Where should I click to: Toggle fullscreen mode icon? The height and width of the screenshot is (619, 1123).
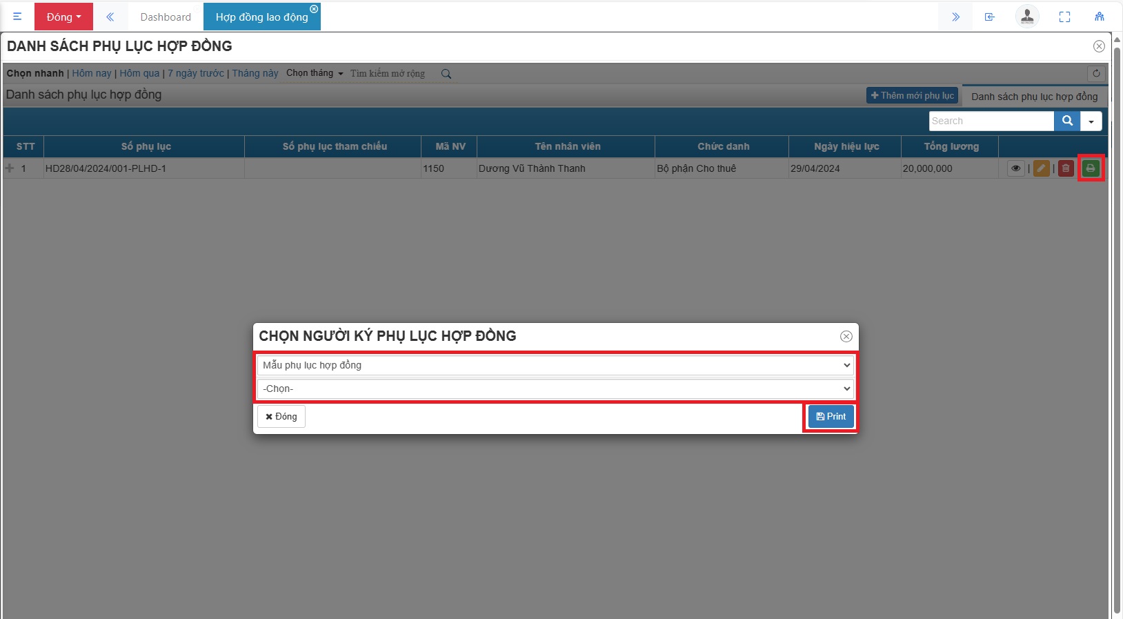[x=1064, y=17]
